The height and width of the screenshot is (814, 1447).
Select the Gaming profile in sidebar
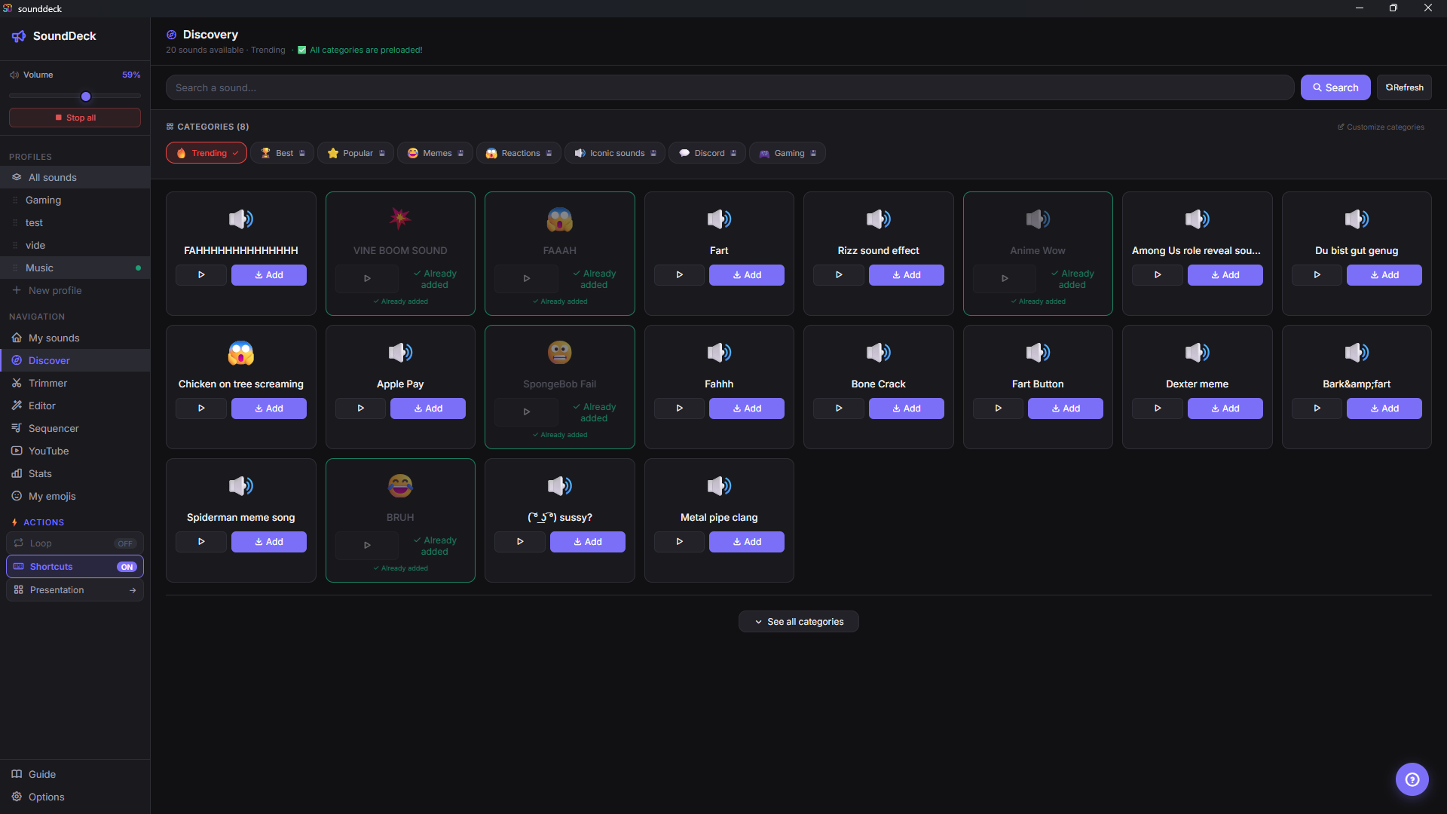(75, 200)
